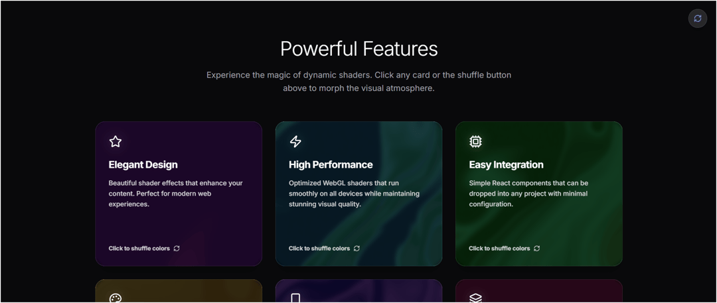Click the layers icon on the dark red card
Viewport: 717px width, 303px height.
pos(475,298)
